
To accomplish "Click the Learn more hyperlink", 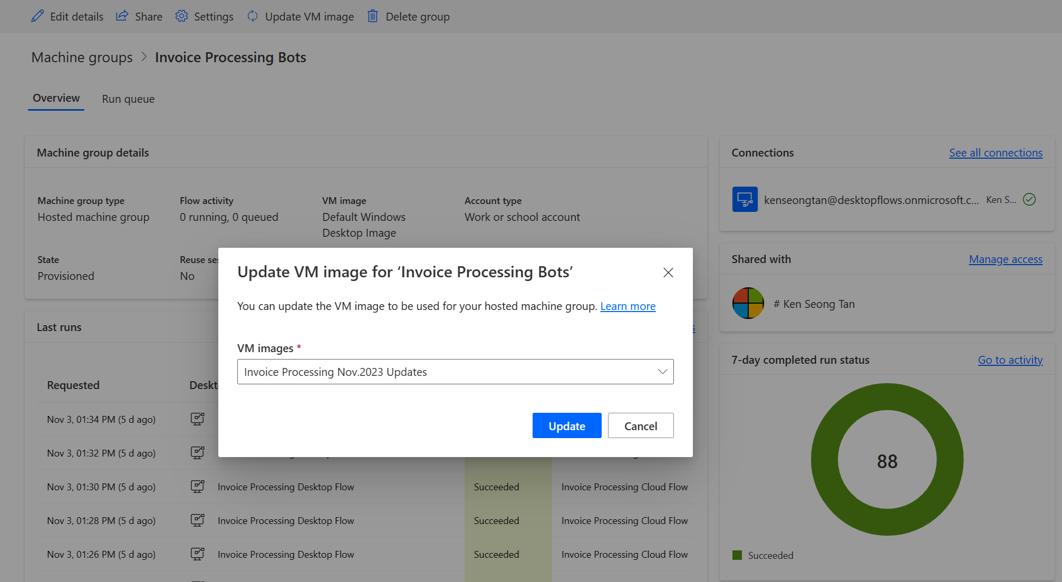I will (627, 305).
